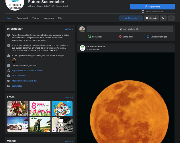
Task: Click the Enviar mensaje link
Action: pos(18,76)
